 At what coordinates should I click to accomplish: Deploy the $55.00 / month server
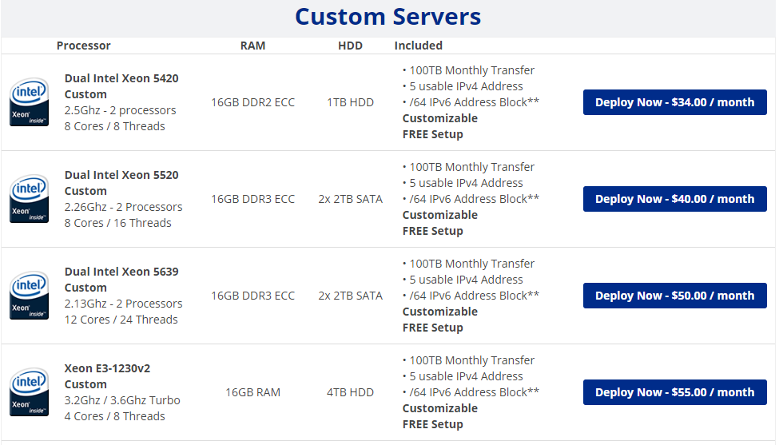tap(674, 392)
